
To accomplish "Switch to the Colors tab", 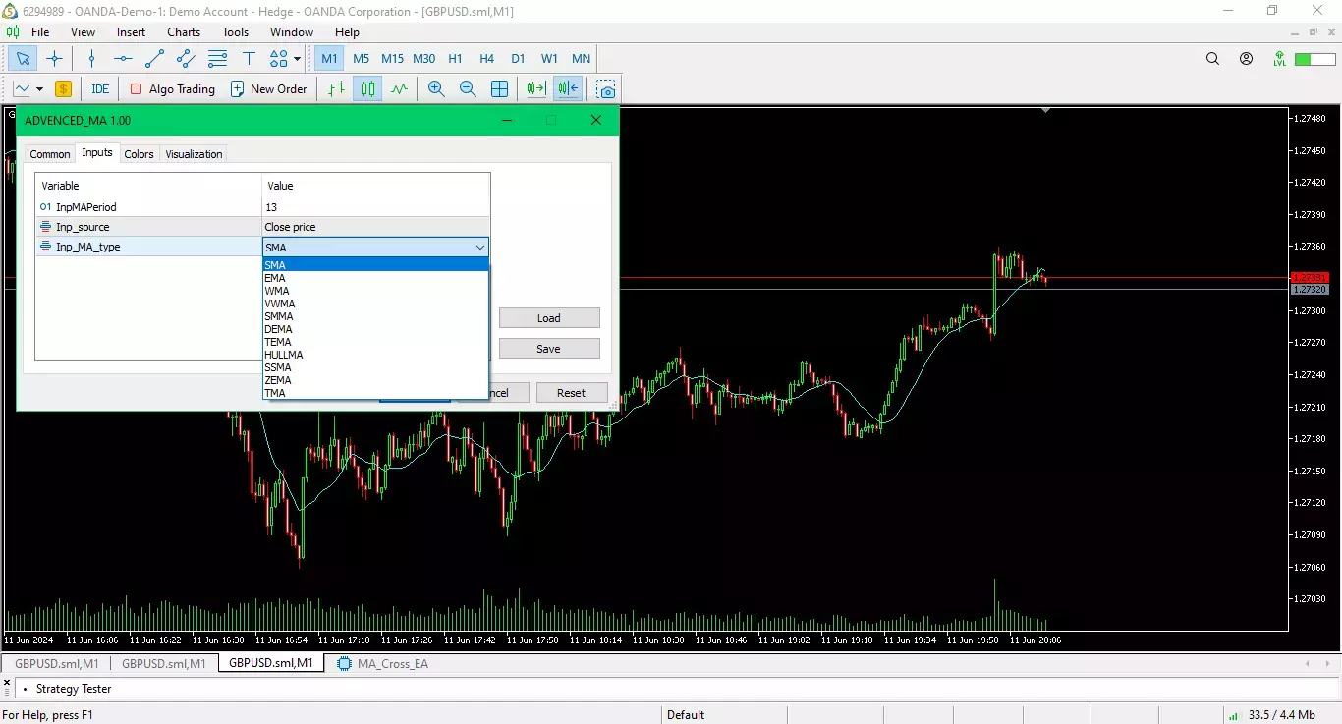I will click(139, 154).
